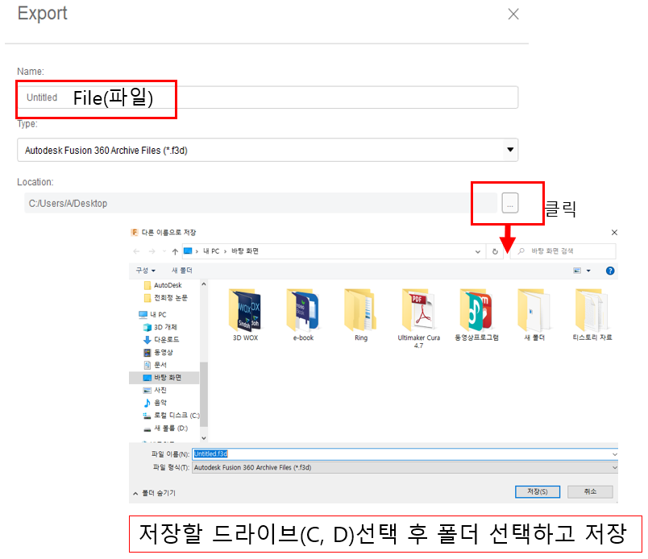648x559 pixels.
Task: Select 전희정 논문 folder in sidebar
Action: point(170,298)
